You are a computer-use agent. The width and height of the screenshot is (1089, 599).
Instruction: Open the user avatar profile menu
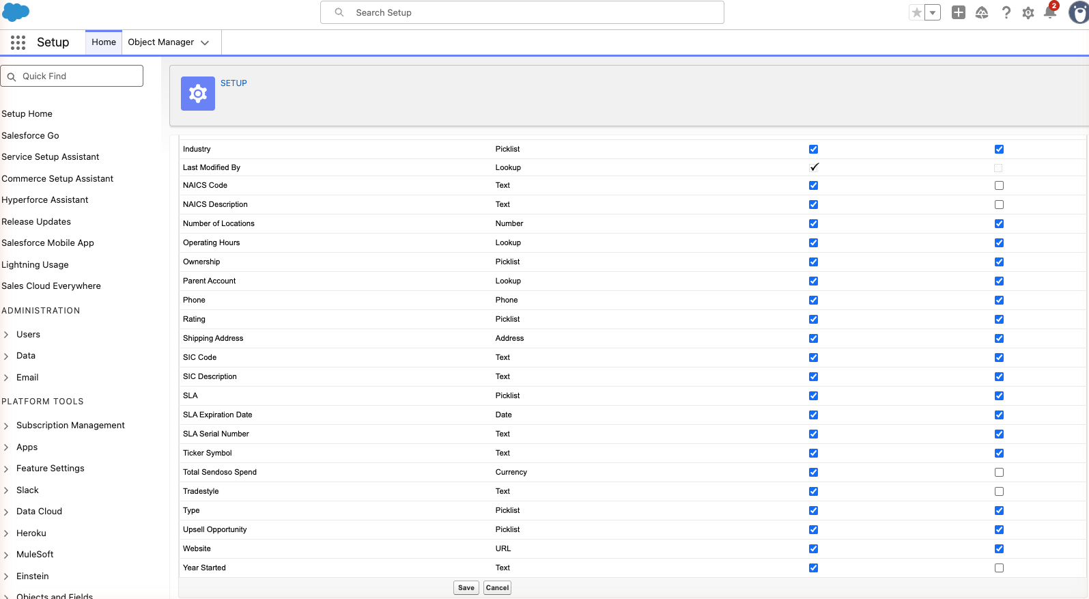coord(1079,12)
